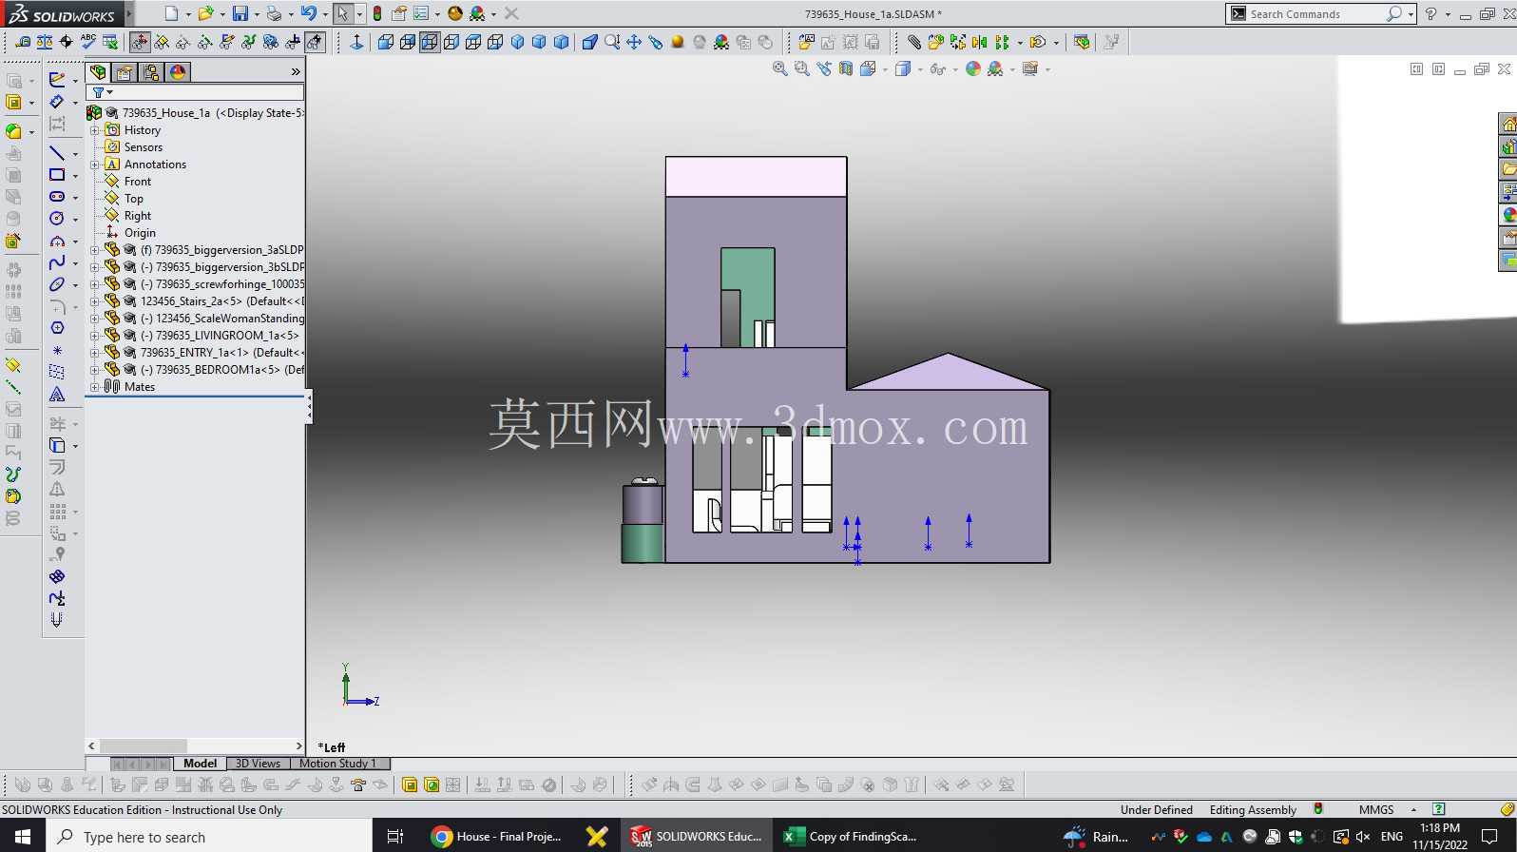The image size is (1517, 852).
Task: Open the Search Commands dropdown arrow
Action: coord(1411,13)
